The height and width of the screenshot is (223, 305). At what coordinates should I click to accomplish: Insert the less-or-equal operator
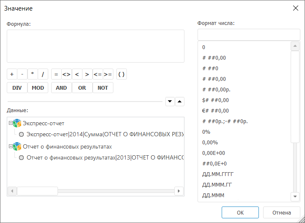click(x=97, y=74)
